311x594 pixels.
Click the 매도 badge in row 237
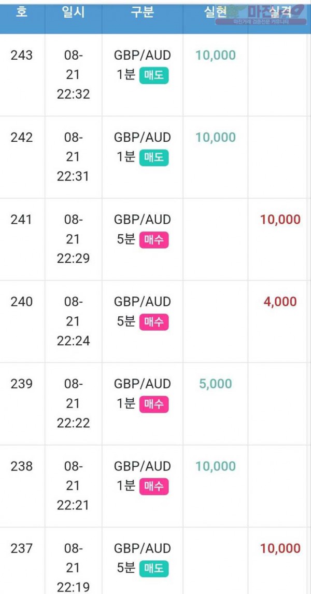coord(153,569)
